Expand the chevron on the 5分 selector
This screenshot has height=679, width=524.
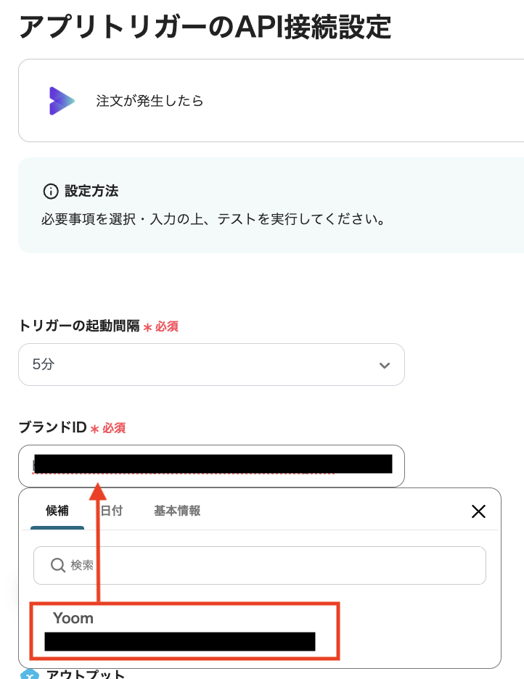point(385,365)
